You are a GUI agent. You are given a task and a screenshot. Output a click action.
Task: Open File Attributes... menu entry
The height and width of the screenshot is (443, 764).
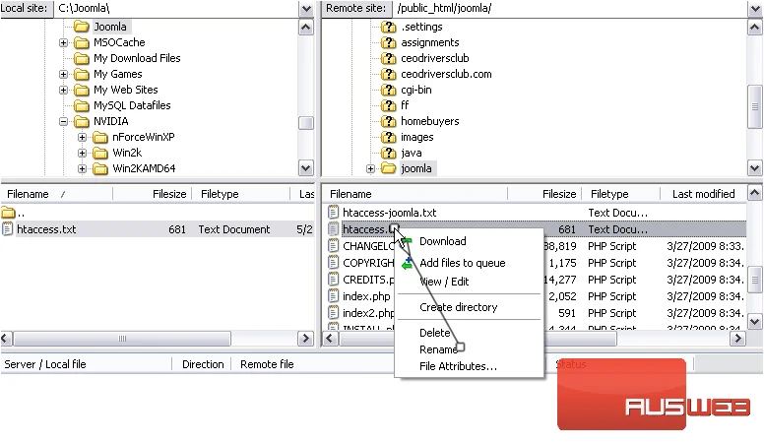[458, 366]
